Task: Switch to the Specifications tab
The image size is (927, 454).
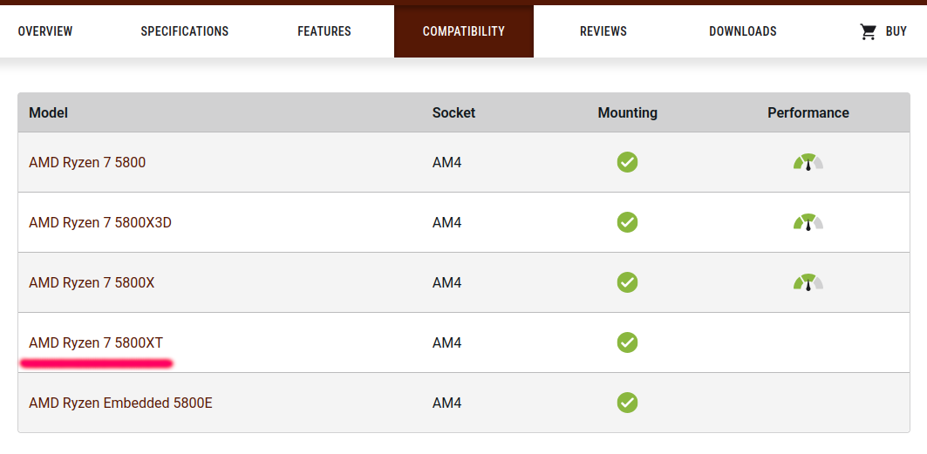Action: click(185, 31)
